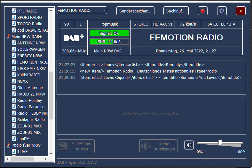Click the music note icon beside NOXX
This screenshot has width=252, height=168.
point(14,81)
